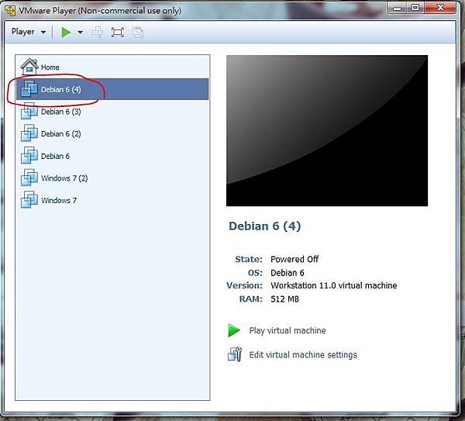Click the Workstation 11.0 virtual machine text
465x421 pixels.
click(x=333, y=285)
